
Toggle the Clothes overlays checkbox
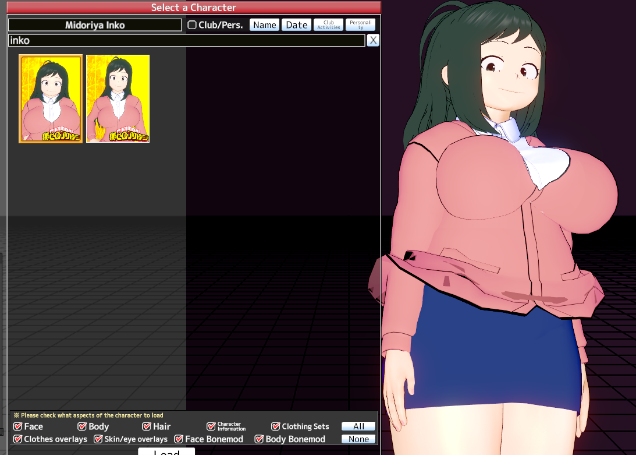click(x=18, y=439)
